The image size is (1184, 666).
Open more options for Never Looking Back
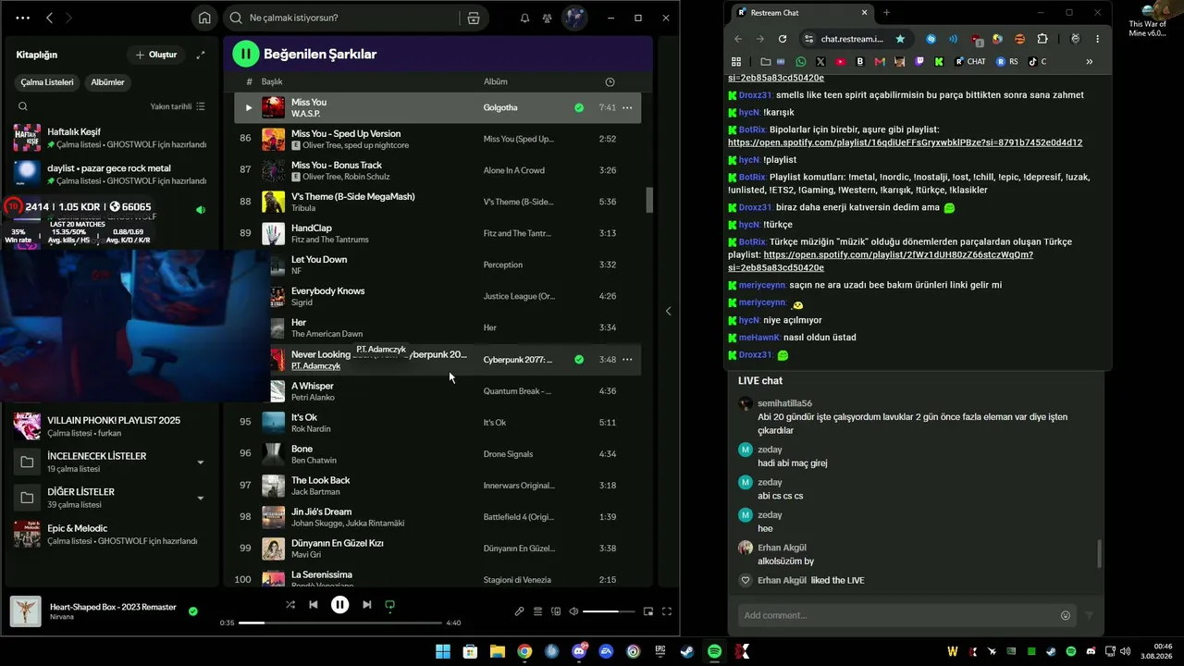tap(627, 359)
